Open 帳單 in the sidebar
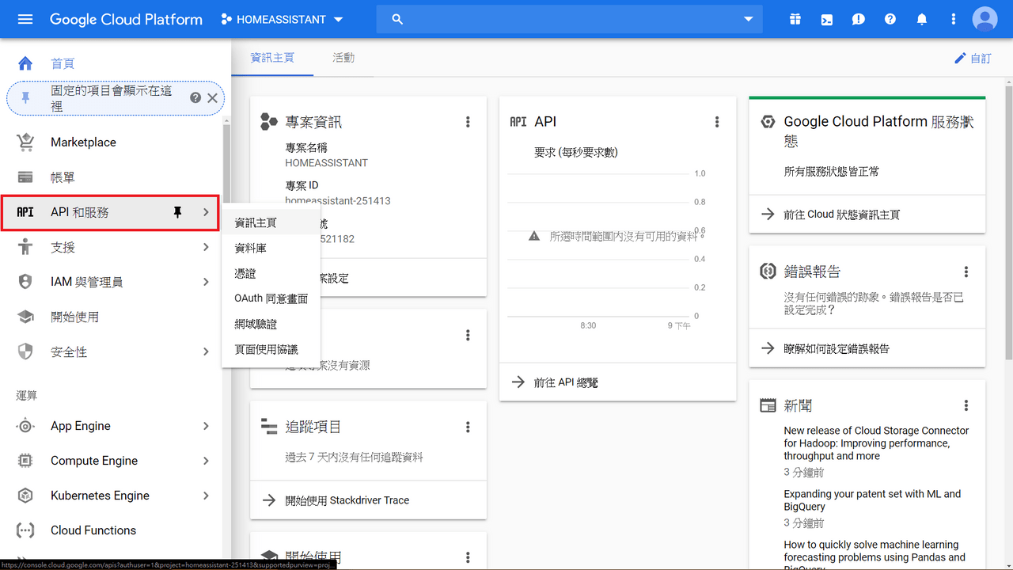Image resolution: width=1013 pixels, height=570 pixels. (x=63, y=177)
